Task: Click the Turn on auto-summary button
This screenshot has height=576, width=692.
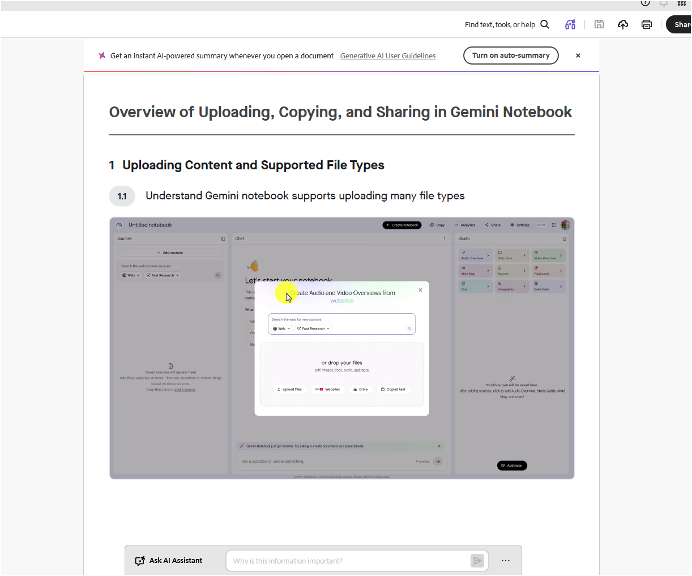Action: click(x=511, y=56)
